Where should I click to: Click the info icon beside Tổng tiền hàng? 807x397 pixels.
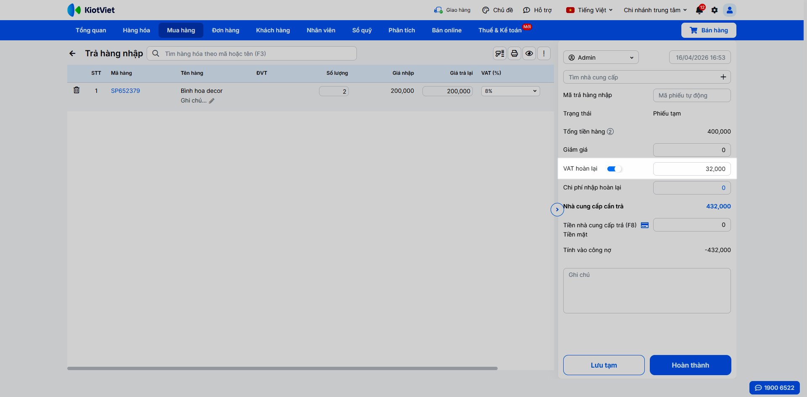coord(610,131)
